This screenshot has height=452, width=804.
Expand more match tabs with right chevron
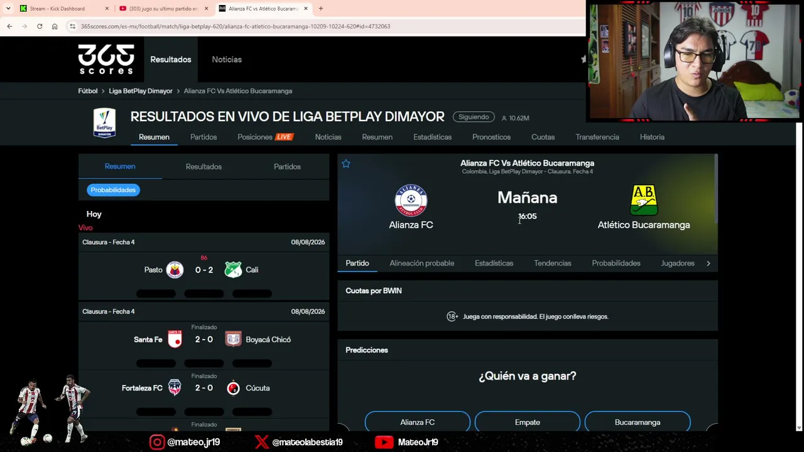(709, 263)
